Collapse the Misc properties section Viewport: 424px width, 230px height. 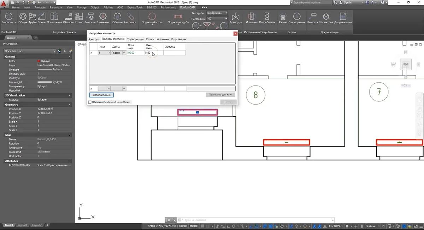[x=70, y=135]
